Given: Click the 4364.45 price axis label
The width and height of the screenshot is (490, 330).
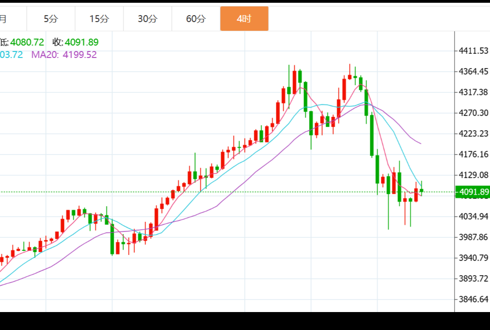Looking at the screenshot, I should (473, 71).
